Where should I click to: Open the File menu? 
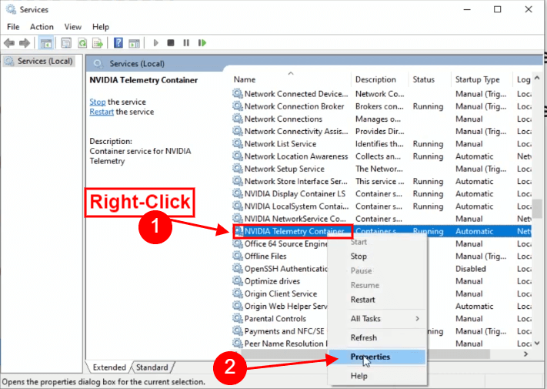coord(13,27)
